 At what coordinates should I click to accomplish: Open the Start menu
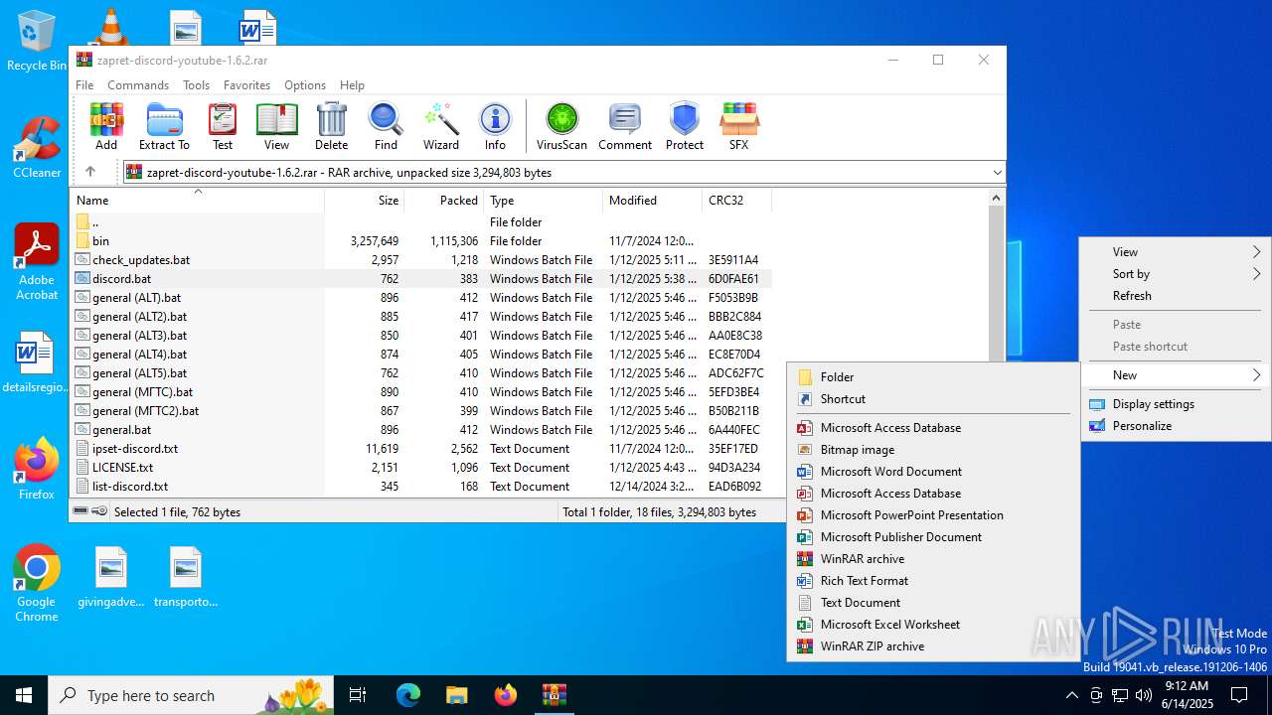[x=24, y=695]
